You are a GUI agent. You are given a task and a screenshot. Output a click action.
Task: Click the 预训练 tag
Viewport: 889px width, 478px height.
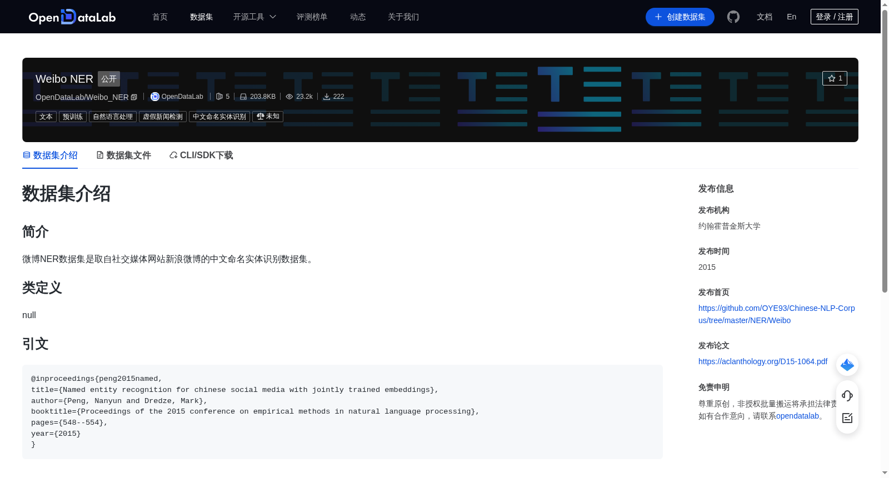click(73, 117)
